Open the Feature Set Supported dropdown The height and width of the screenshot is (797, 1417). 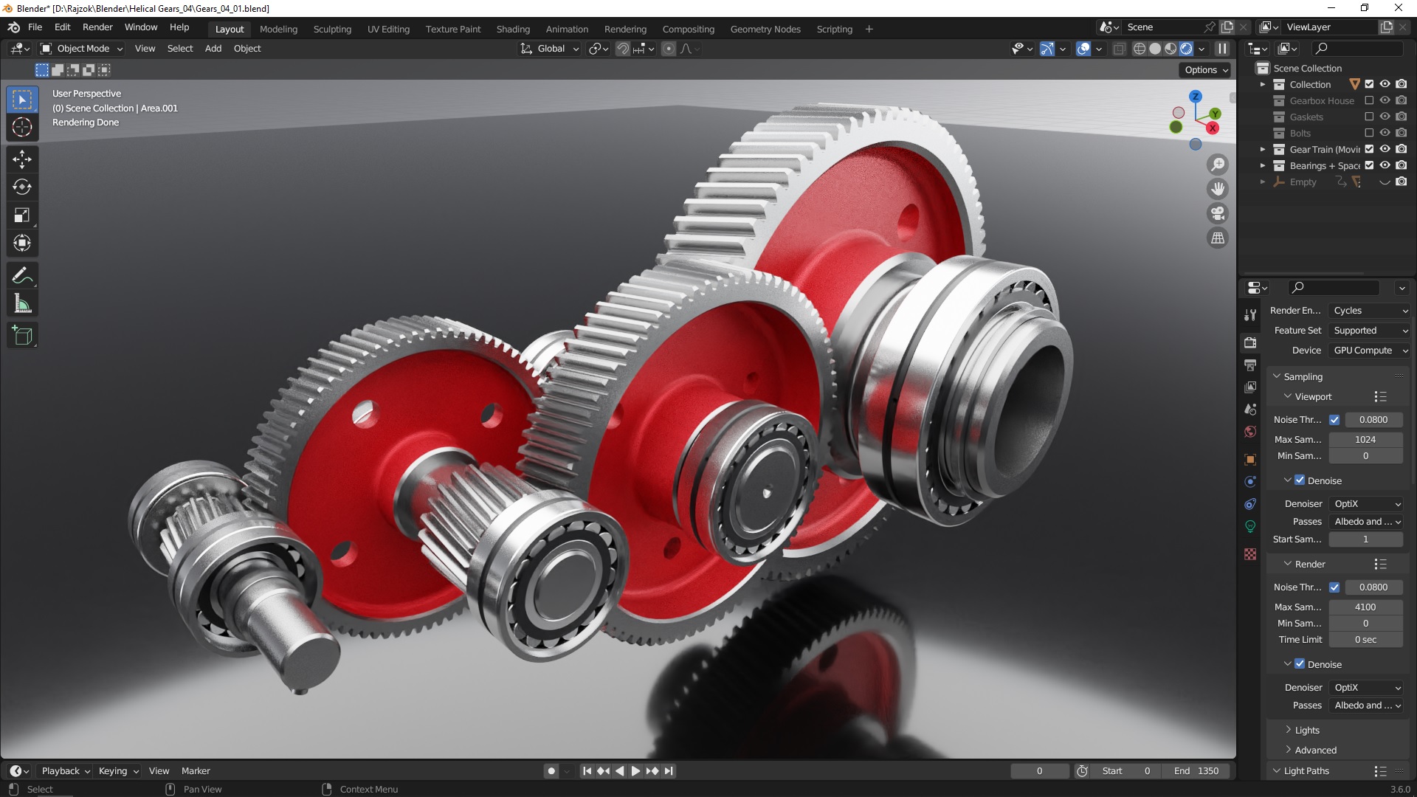coord(1370,331)
